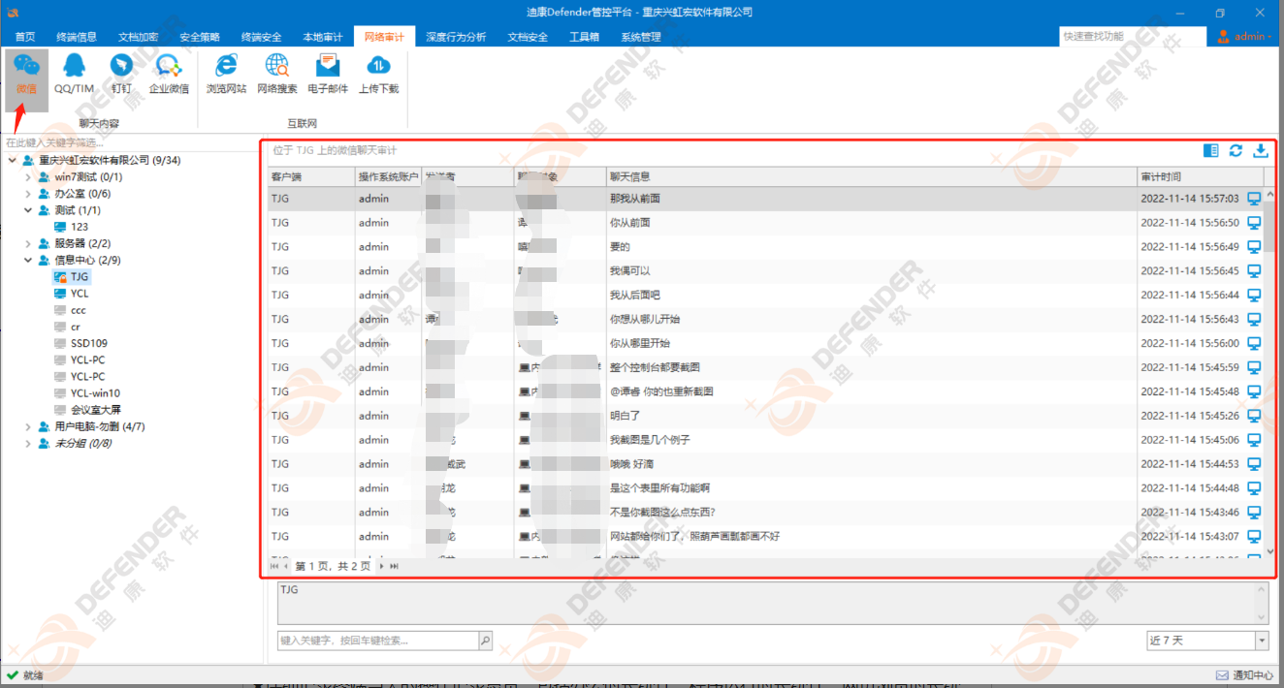Select the 会议室大屏 terminal
The height and width of the screenshot is (688, 1284).
pos(95,410)
